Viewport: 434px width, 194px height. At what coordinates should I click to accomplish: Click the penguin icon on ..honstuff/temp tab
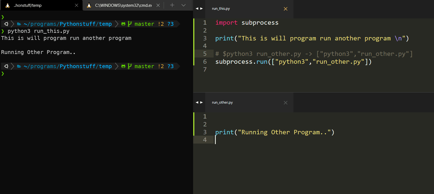tap(8, 5)
